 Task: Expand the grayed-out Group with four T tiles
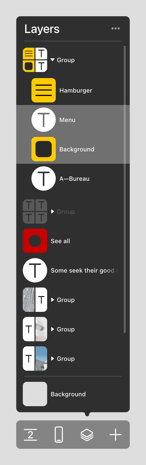pos(53,211)
